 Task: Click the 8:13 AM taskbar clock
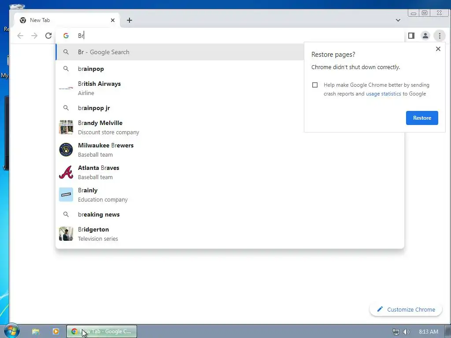coord(428,332)
